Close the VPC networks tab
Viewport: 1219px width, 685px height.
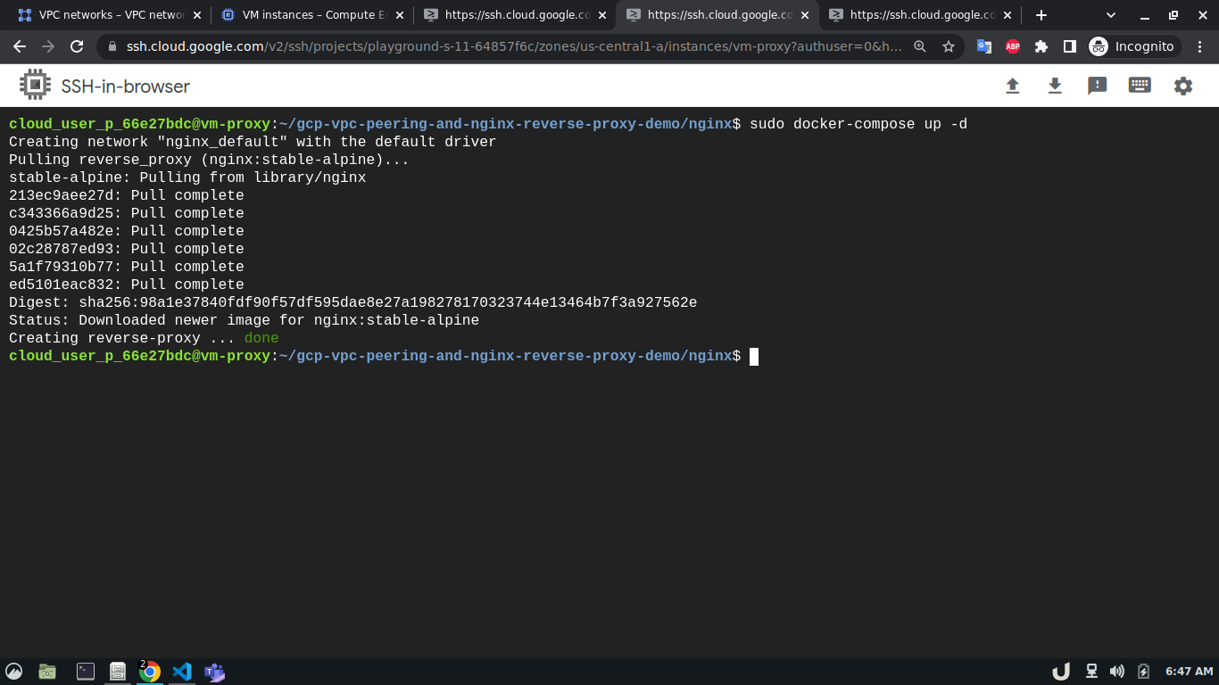197,15
